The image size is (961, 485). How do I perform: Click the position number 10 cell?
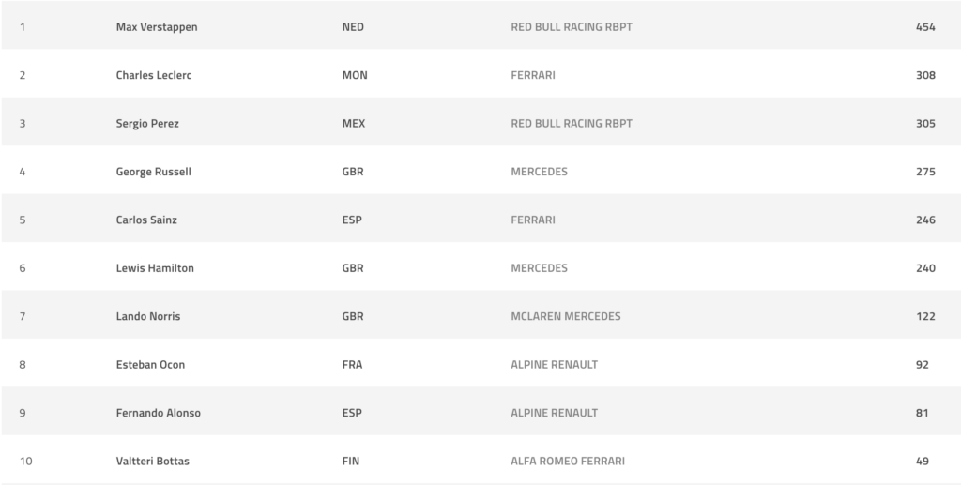point(25,462)
